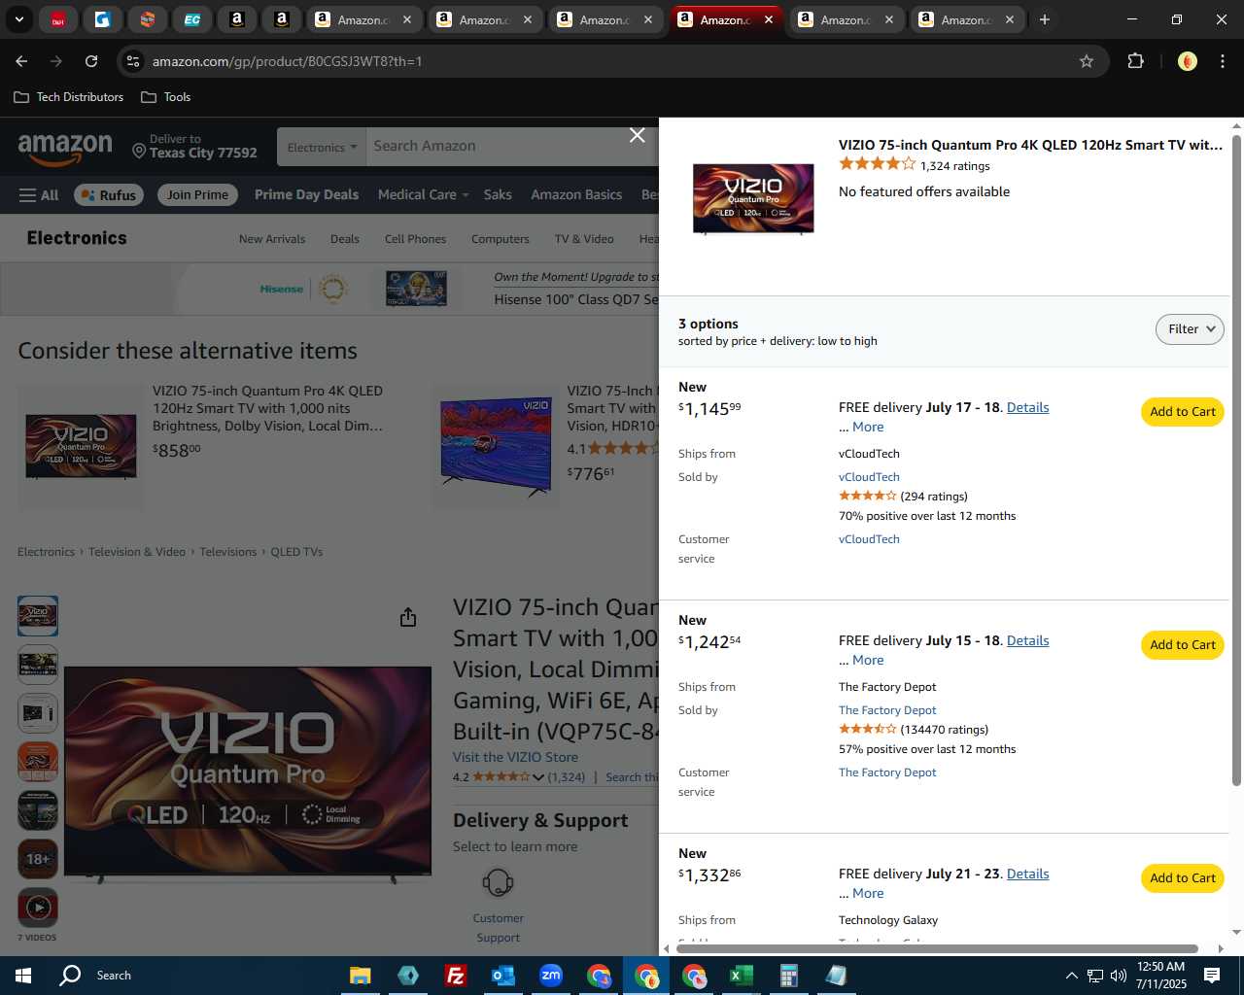Close the active Amazon tab

[x=769, y=19]
